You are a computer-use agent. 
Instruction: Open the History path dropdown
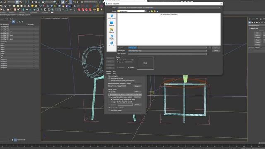pos(219,7)
